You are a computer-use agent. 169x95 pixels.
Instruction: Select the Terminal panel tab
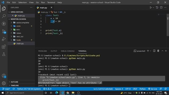82,51
